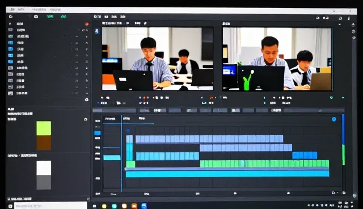Open the orange app icon in the taskbar
Viewport: 363px width, 209px height.
coord(134,206)
